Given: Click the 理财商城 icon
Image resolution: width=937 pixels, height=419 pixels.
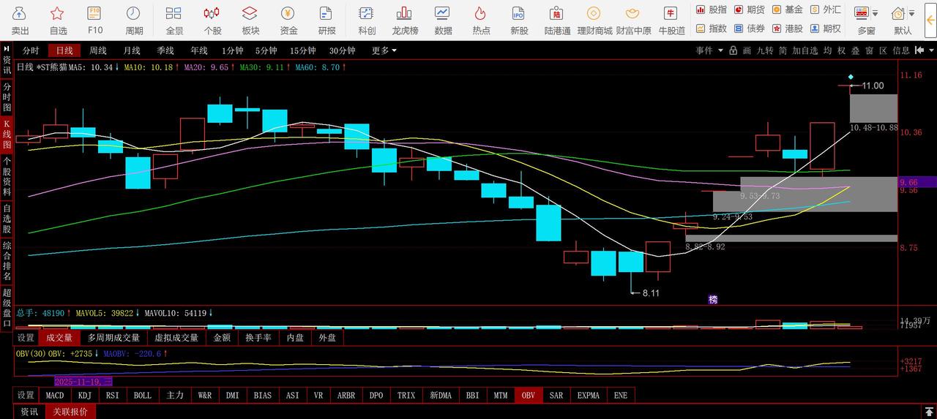Looking at the screenshot, I should coord(594,20).
